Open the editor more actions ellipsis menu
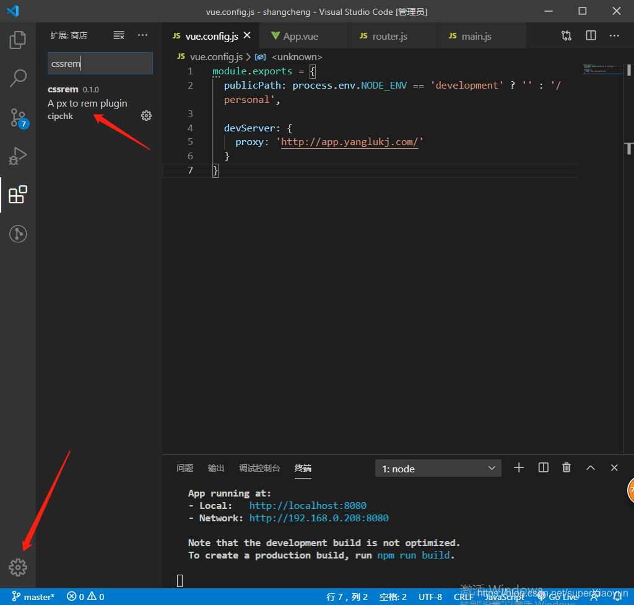Screen dimensions: 634x605 click(x=614, y=35)
